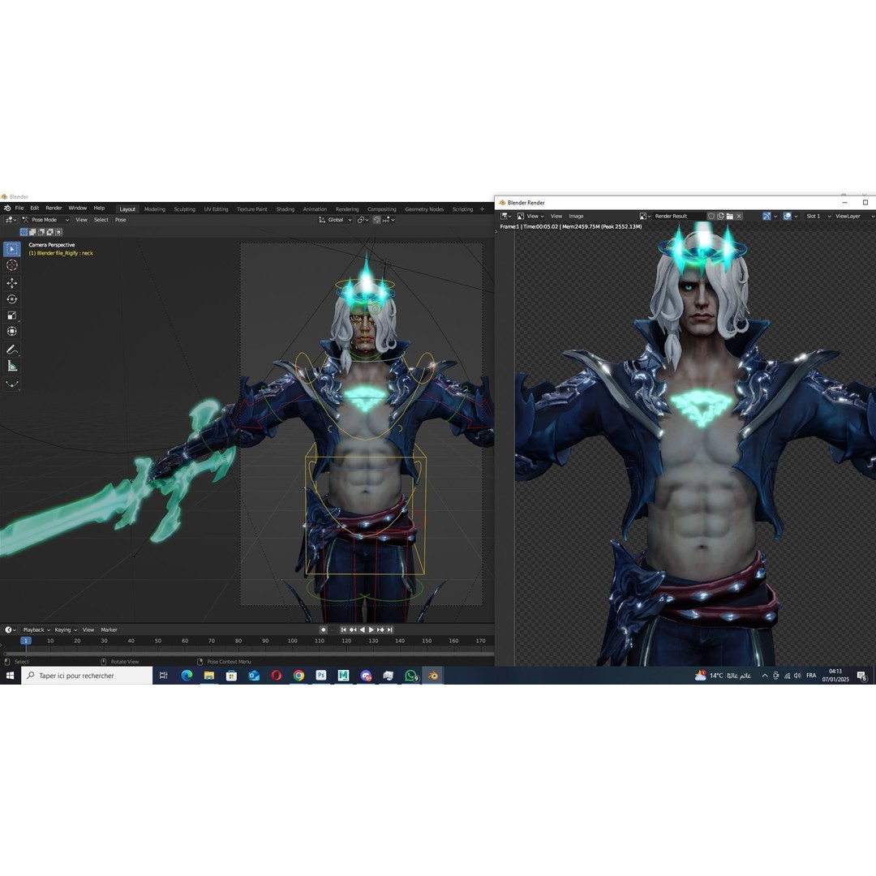The width and height of the screenshot is (876, 876).
Task: Open the Window menu
Action: pos(78,208)
